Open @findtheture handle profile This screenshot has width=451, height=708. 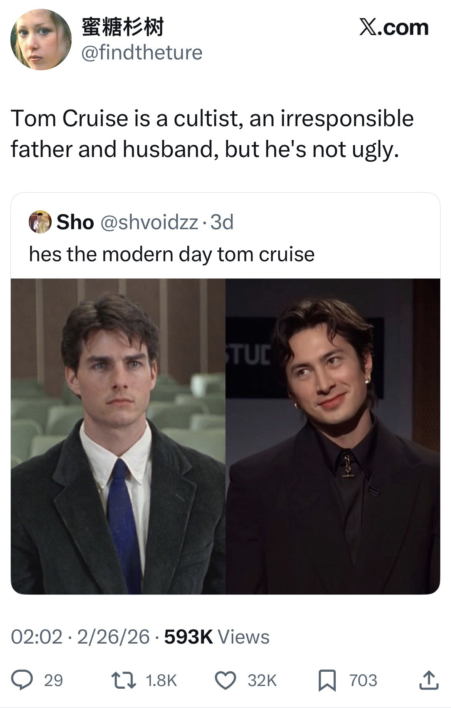click(x=142, y=52)
